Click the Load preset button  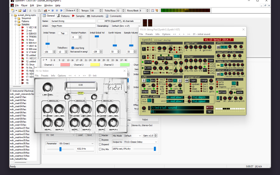pyautogui.click(x=80, y=135)
